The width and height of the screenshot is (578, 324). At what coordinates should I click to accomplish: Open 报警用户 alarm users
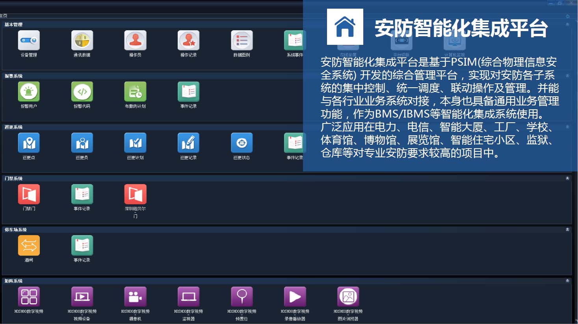29,92
